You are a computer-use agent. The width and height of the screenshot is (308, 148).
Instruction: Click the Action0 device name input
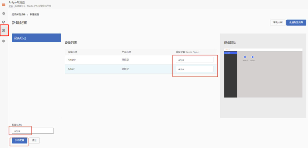click(x=195, y=60)
